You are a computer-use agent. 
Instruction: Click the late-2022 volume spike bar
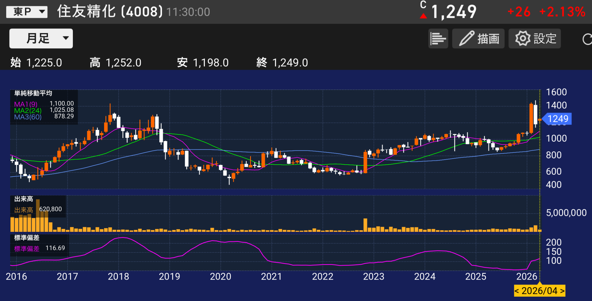365,225
